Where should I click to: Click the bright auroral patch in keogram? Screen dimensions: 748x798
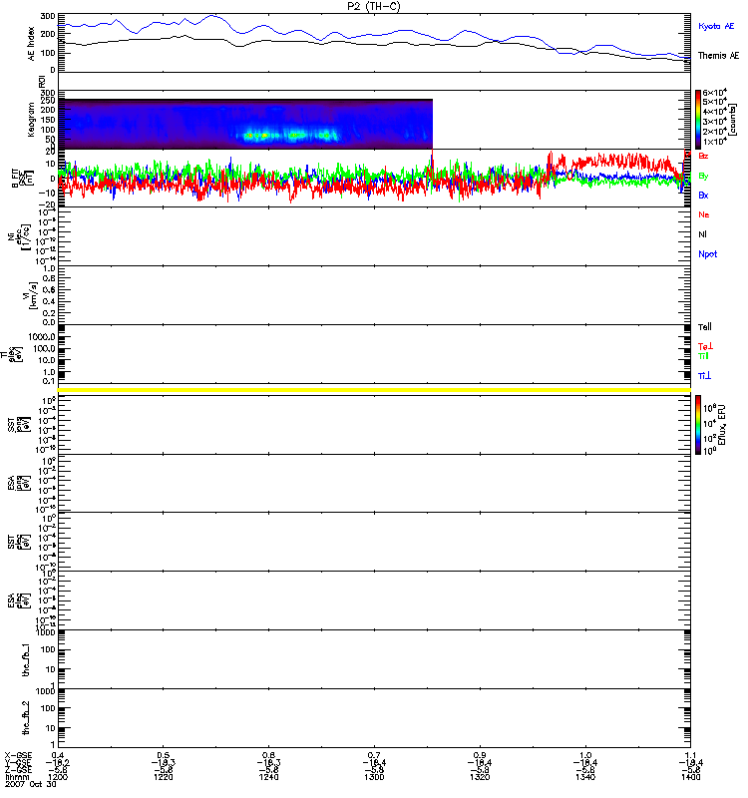click(x=287, y=136)
